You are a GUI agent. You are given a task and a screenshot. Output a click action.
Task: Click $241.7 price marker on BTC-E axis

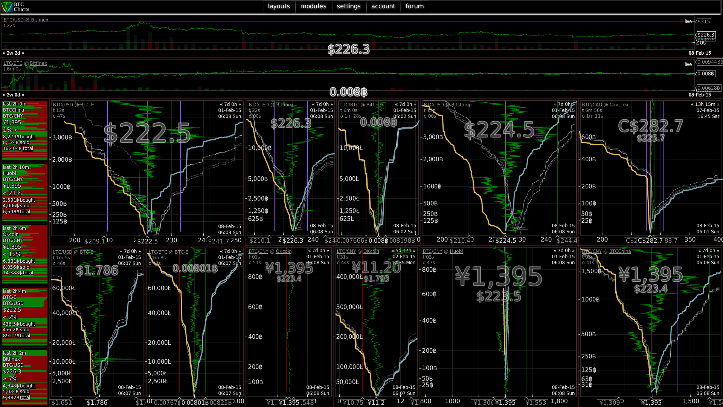pos(218,241)
